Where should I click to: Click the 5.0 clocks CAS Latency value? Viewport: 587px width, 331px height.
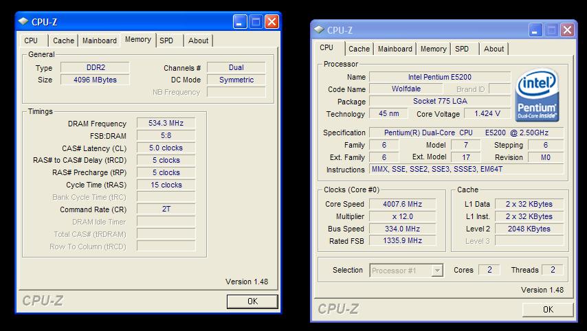coord(166,148)
